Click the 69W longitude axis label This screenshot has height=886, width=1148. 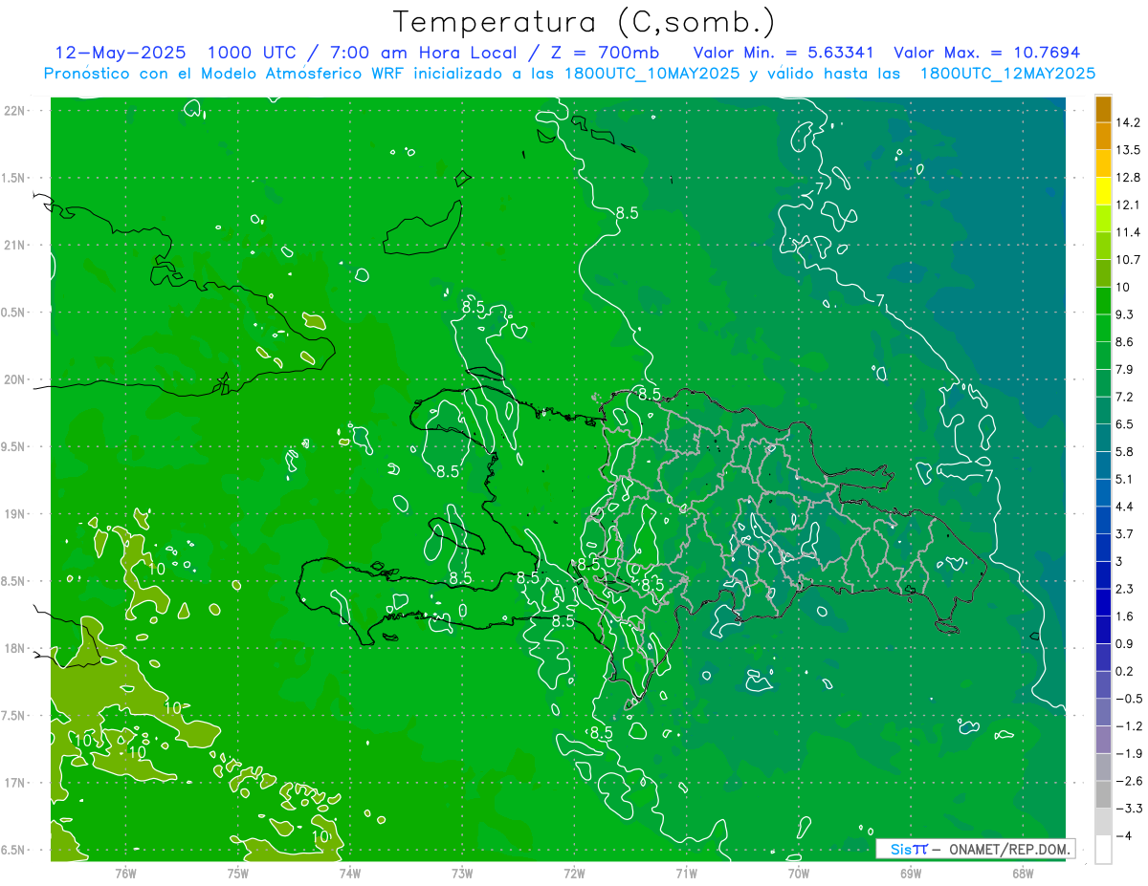[911, 873]
